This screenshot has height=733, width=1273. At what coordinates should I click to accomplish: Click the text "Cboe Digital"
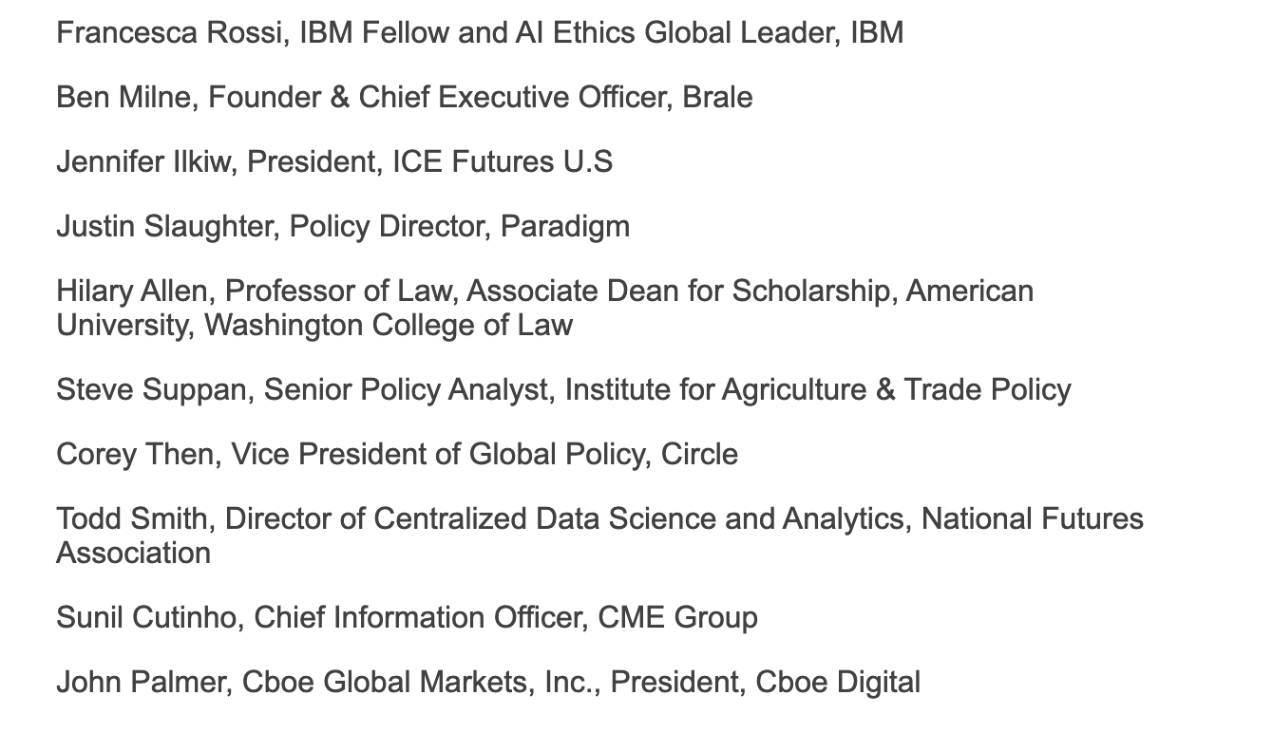[x=838, y=683]
